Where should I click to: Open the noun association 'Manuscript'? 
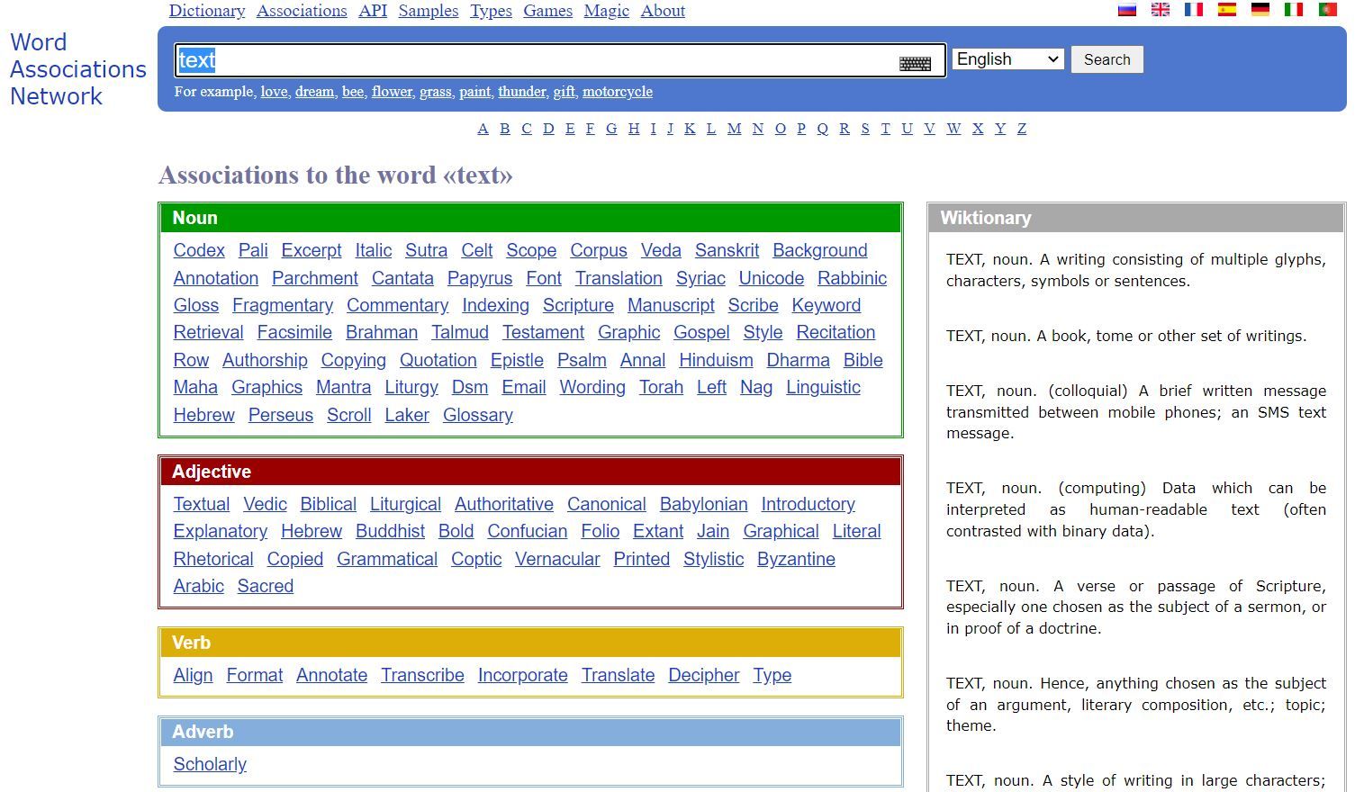671,305
